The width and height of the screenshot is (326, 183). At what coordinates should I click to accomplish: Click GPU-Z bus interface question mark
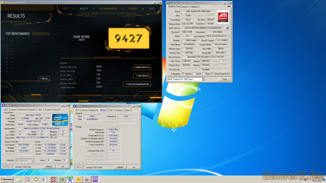coord(229,36)
